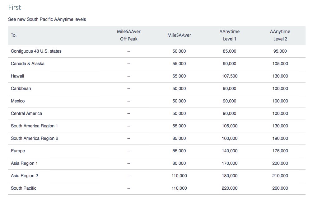Image resolution: width=313 pixels, height=204 pixels.
Task: Click Asia Region 2's 180,000 Level 1 value
Action: tap(230, 176)
